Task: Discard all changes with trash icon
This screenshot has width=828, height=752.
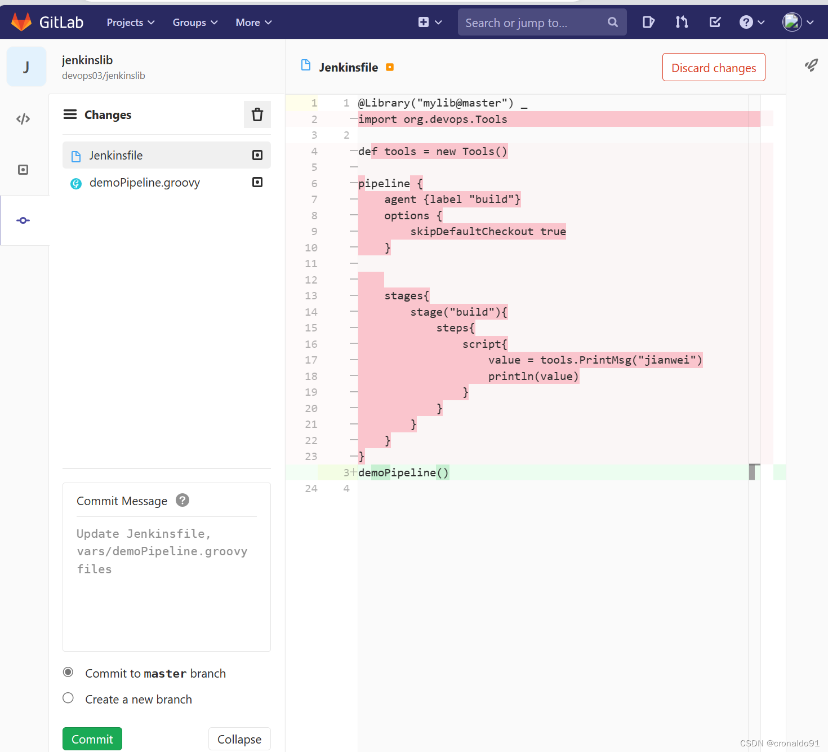Action: point(257,114)
